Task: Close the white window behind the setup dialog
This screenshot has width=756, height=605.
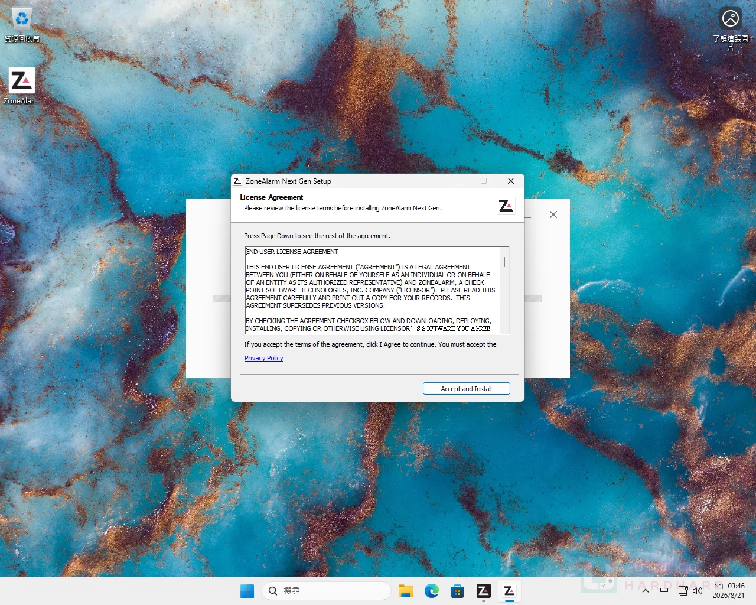Action: (553, 214)
